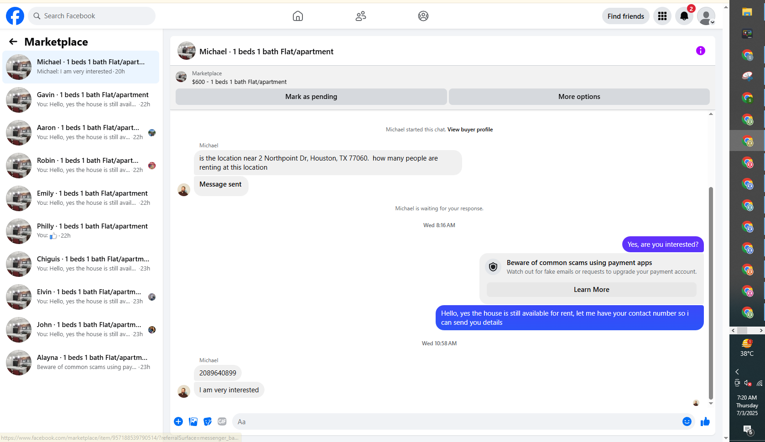This screenshot has height=442, width=765.
Task: Open John conversation in list
Action: tap(81, 330)
